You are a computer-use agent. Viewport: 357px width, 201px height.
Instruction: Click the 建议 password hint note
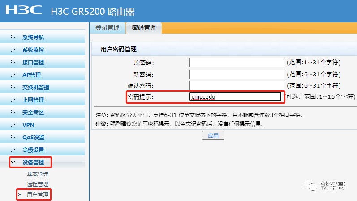click(180, 124)
